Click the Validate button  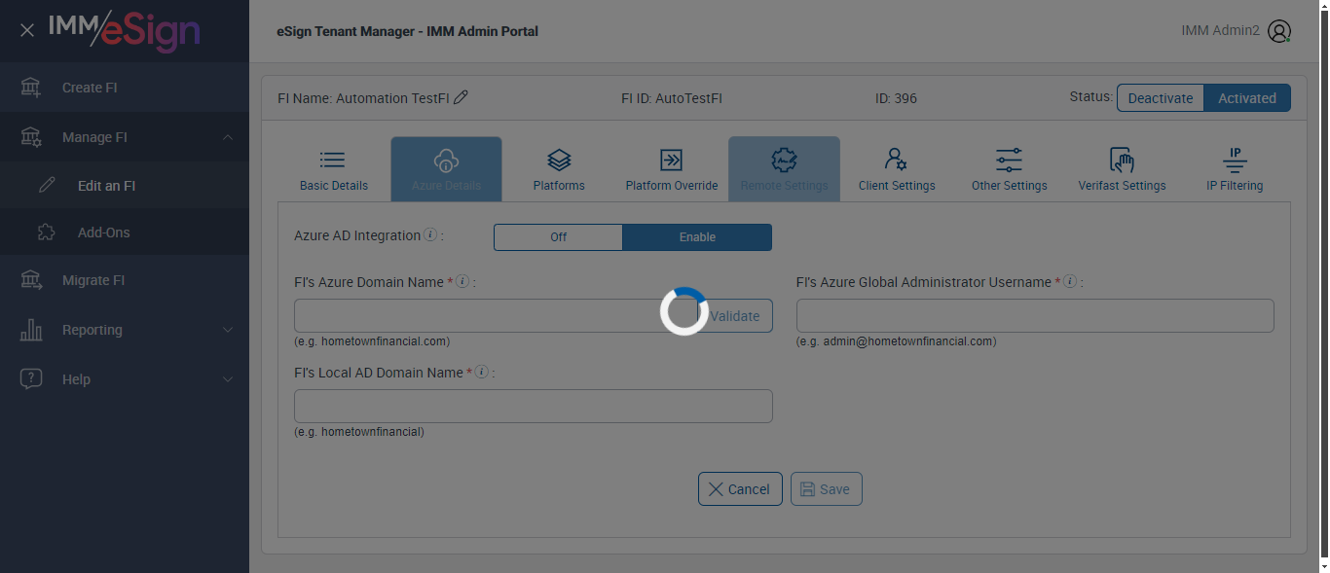coord(734,316)
